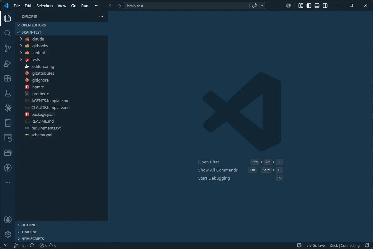
Task: Open AGENTS.template.md file
Action: click(62, 101)
